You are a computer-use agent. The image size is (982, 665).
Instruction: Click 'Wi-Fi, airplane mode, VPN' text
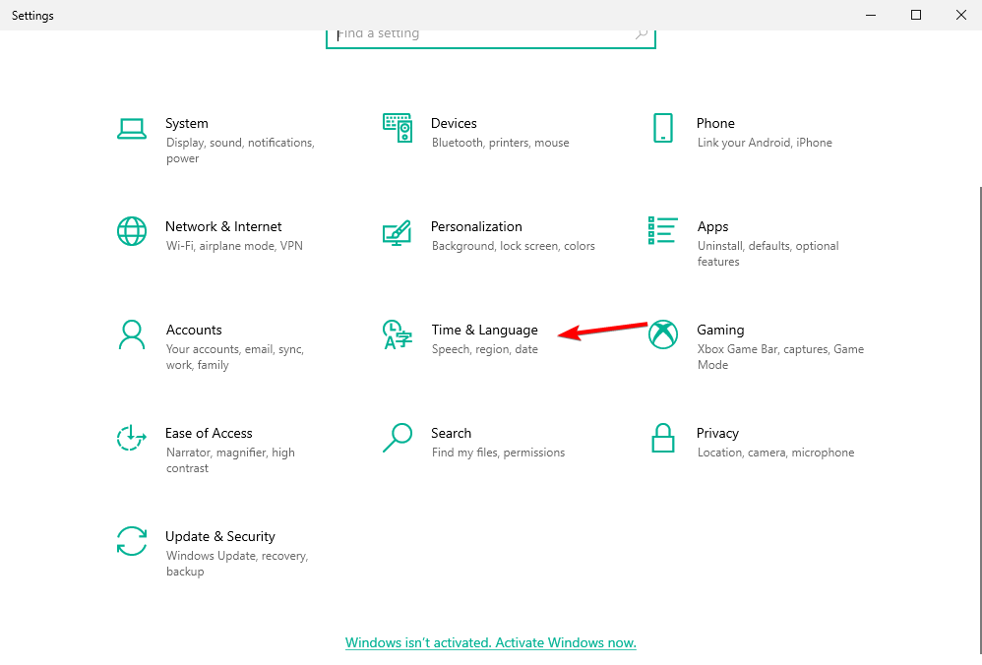point(234,246)
